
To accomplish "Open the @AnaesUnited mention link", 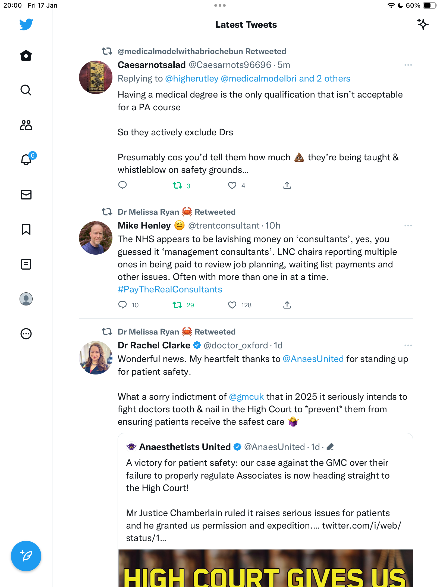I will click(313, 359).
